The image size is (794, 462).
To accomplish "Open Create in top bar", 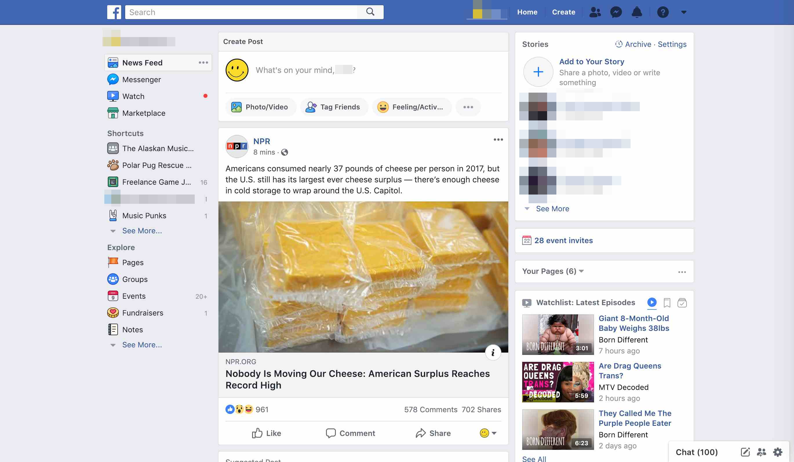I will (563, 12).
